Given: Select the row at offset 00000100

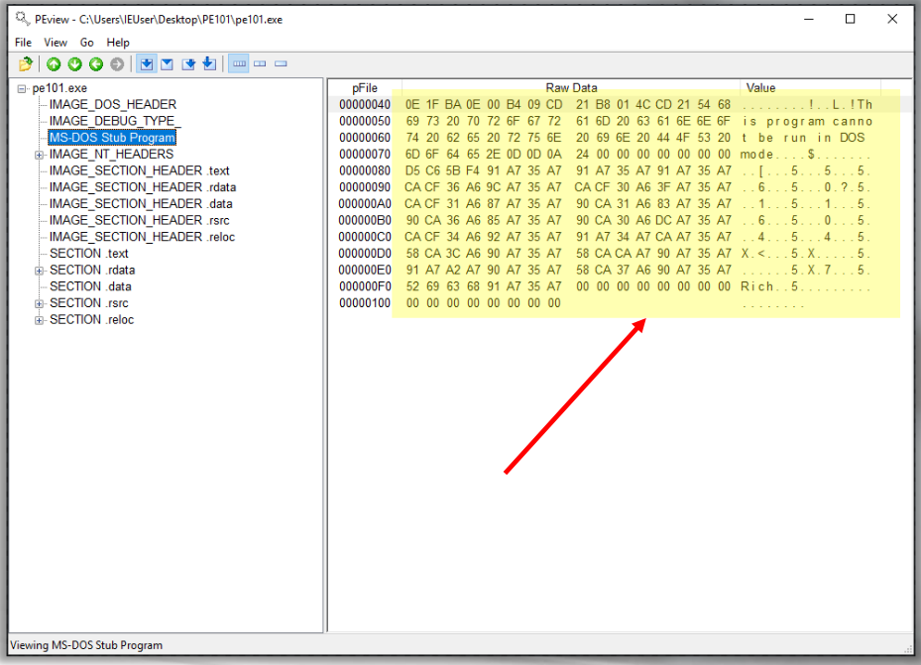Looking at the screenshot, I should [x=620, y=303].
